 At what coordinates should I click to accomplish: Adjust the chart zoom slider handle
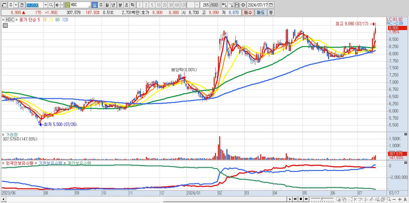321,198
